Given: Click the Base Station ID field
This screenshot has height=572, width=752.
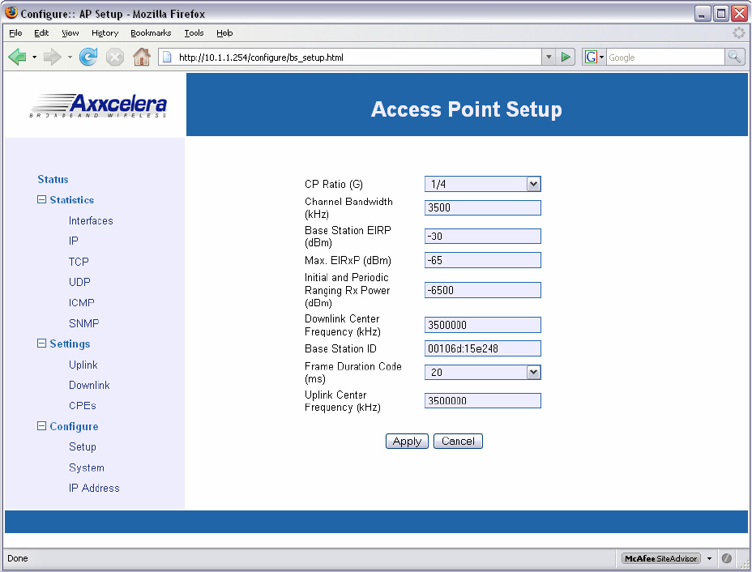Looking at the screenshot, I should 482,348.
